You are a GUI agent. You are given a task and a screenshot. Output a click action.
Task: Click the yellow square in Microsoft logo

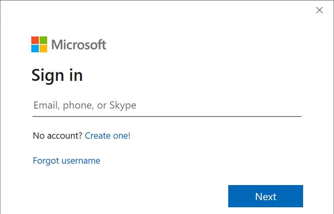(x=43, y=48)
